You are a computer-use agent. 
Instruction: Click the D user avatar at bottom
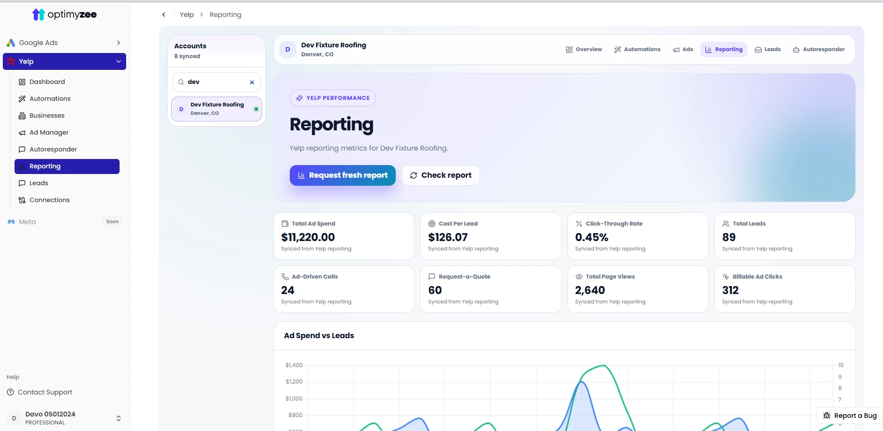click(14, 418)
